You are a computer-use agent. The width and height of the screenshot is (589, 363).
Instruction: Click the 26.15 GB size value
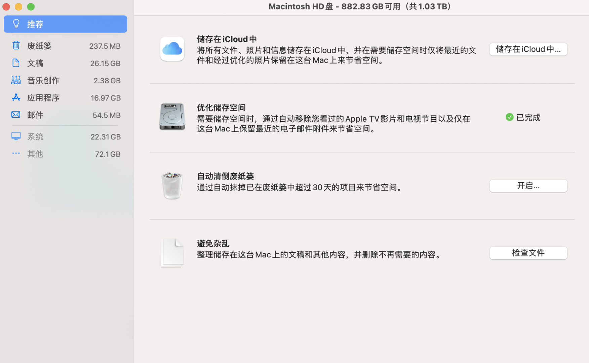click(x=105, y=64)
